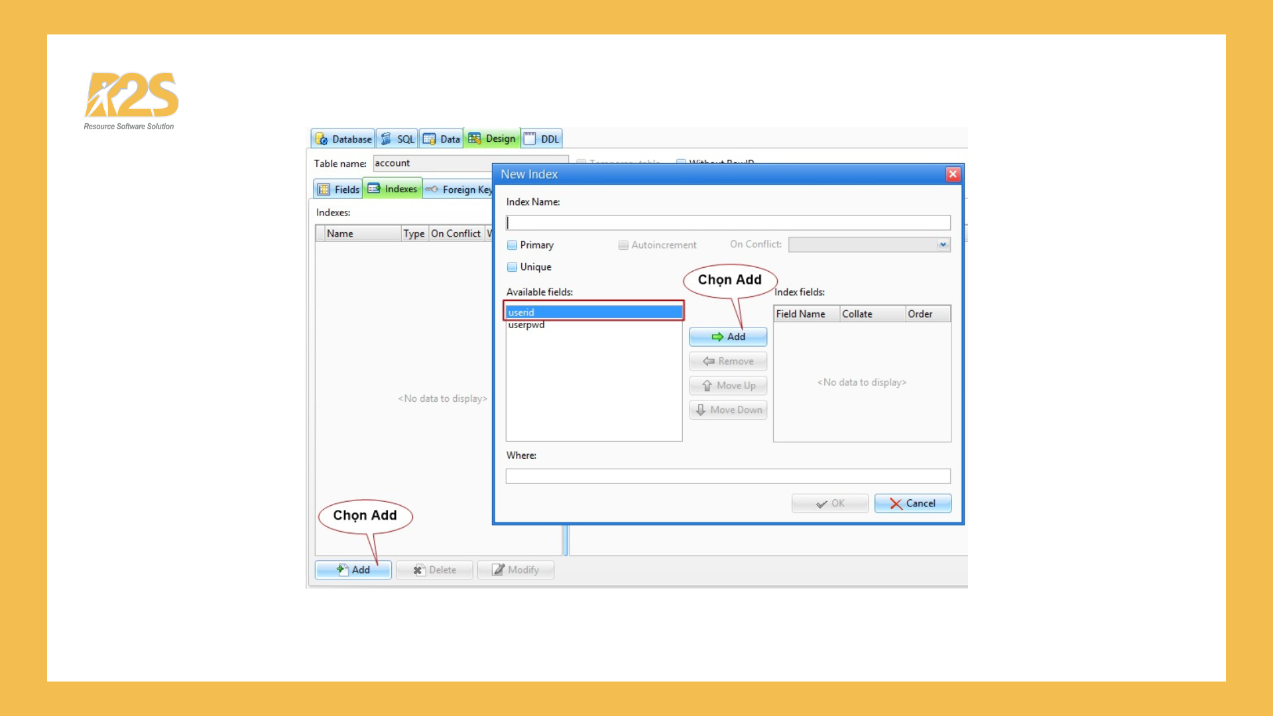Select the SQL tab icon
1273x716 pixels.
[385, 139]
